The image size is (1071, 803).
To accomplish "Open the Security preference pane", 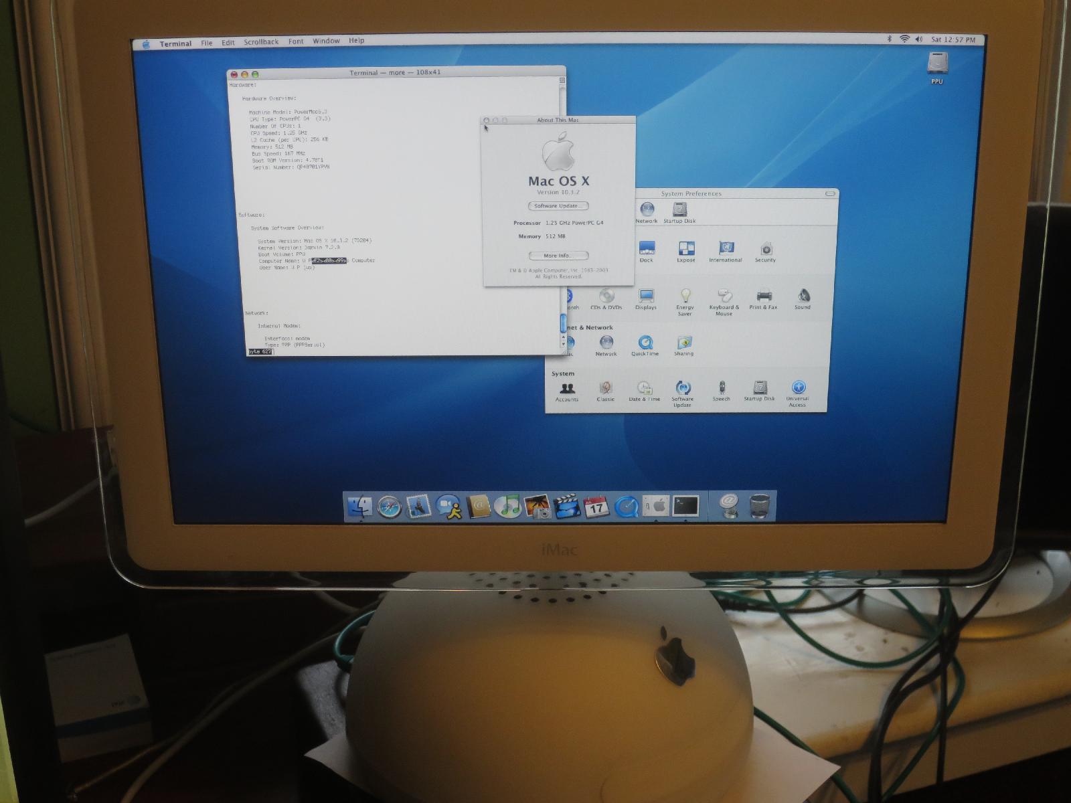I will [765, 252].
